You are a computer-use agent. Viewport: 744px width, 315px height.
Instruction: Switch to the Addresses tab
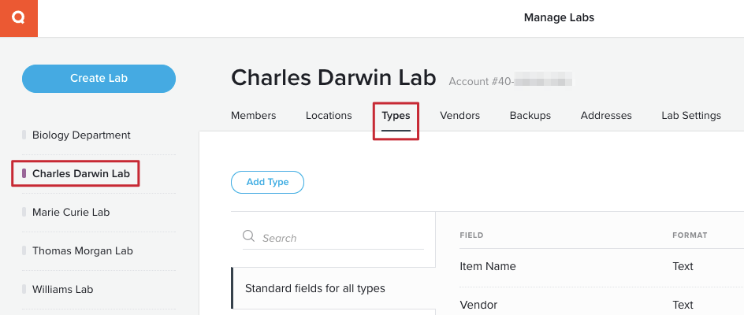point(606,115)
